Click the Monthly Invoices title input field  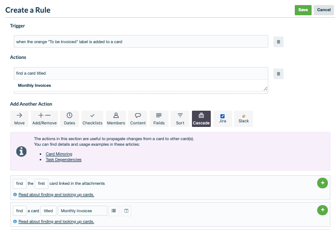[82, 210]
